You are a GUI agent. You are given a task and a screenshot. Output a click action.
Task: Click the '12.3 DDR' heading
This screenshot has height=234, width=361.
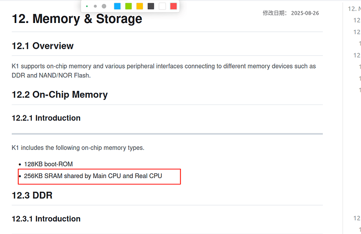click(32, 195)
